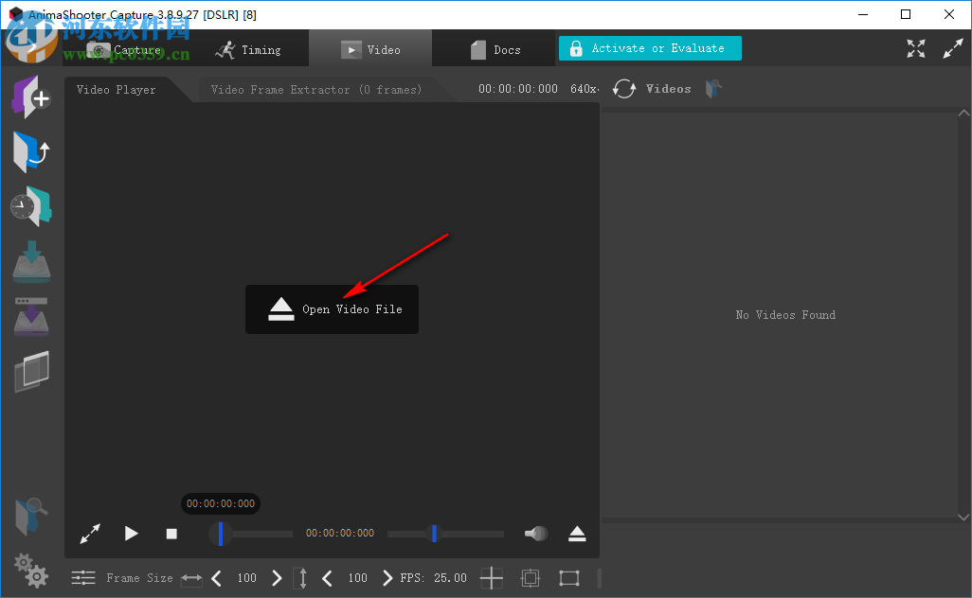Open the Video Frame Extractor tab
972x598 pixels.
tap(316, 88)
